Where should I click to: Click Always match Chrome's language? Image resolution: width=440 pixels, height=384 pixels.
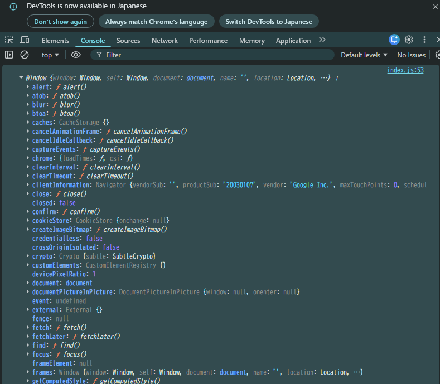[157, 22]
